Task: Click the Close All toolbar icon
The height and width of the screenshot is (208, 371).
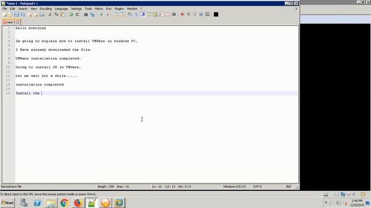Action: (x=36, y=14)
